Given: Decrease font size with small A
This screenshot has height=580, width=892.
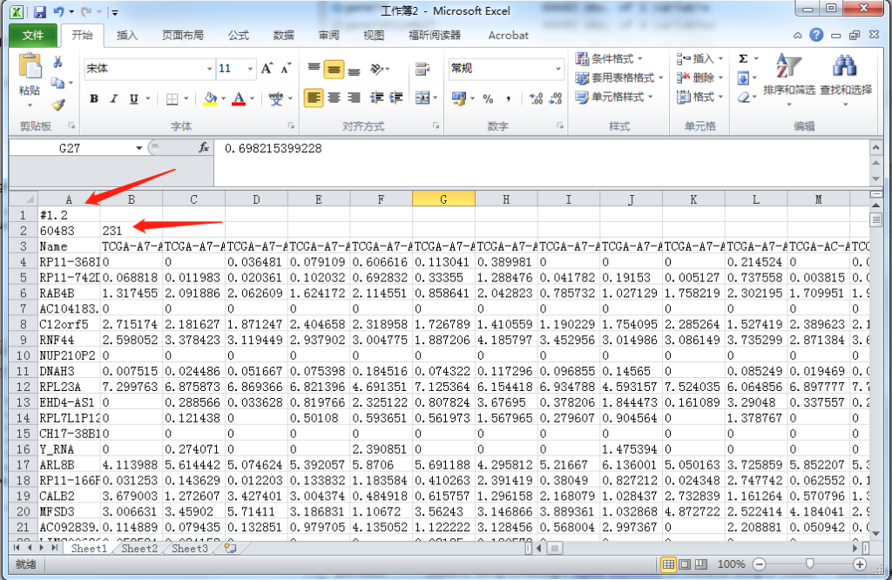Looking at the screenshot, I should click(286, 68).
